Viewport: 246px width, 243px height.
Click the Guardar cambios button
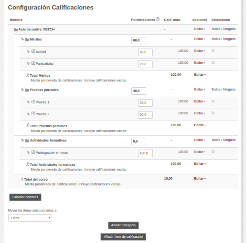(25, 197)
